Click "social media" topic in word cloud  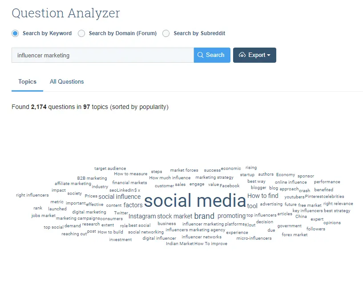click(195, 201)
